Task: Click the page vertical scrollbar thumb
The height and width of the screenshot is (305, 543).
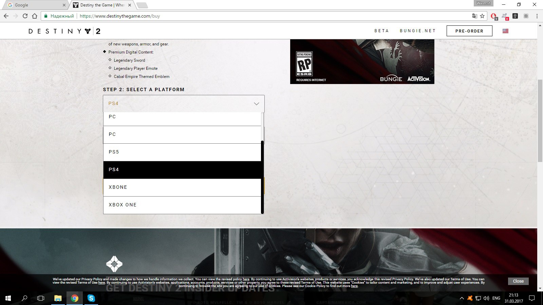Action: click(540, 121)
